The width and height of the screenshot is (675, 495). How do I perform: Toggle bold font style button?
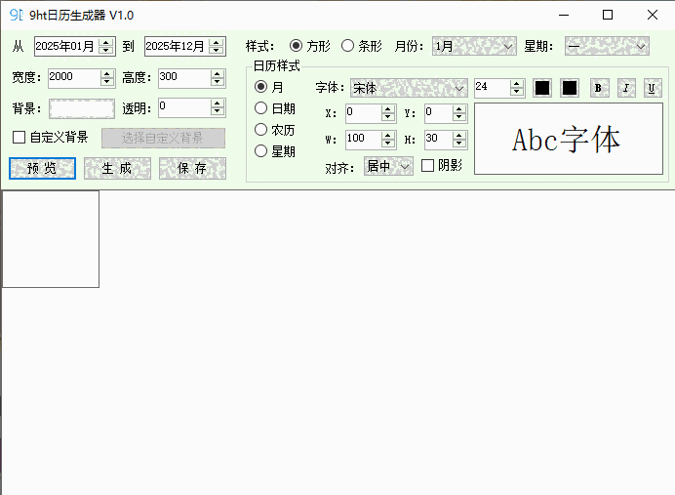(599, 88)
